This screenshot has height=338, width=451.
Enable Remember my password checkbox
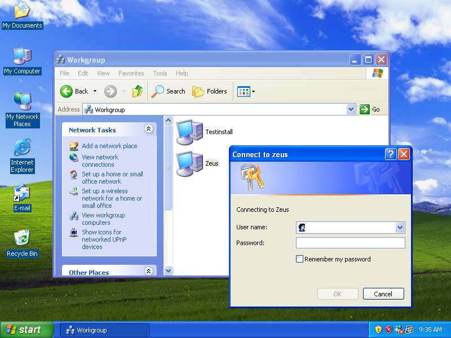pos(299,259)
